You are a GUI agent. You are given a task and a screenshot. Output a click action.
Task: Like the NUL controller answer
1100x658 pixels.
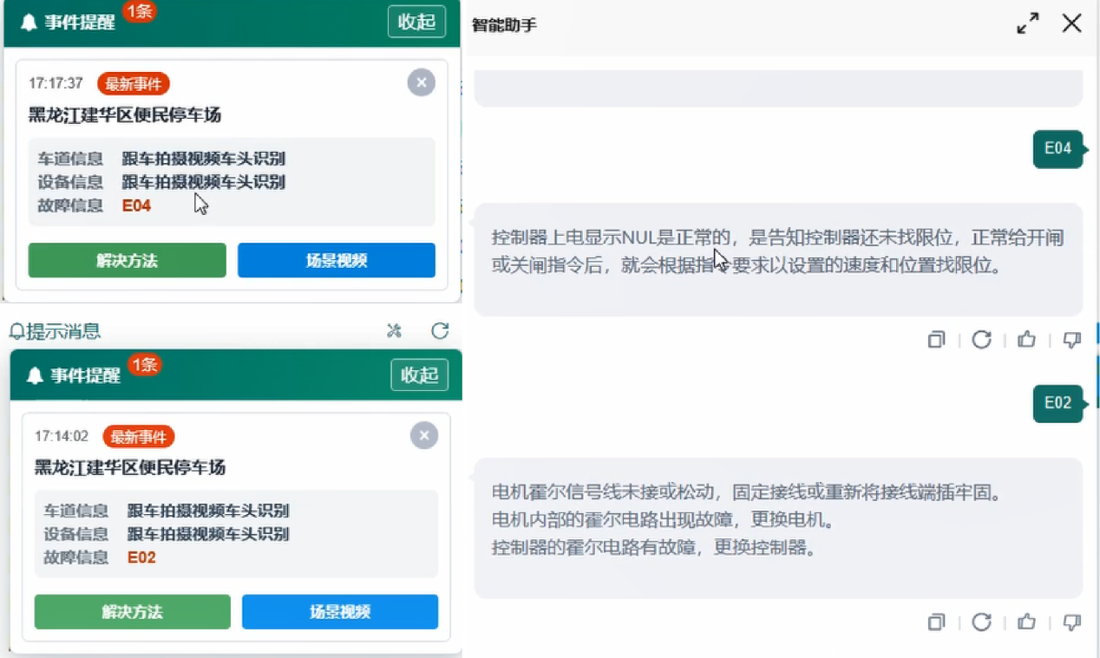[1027, 340]
